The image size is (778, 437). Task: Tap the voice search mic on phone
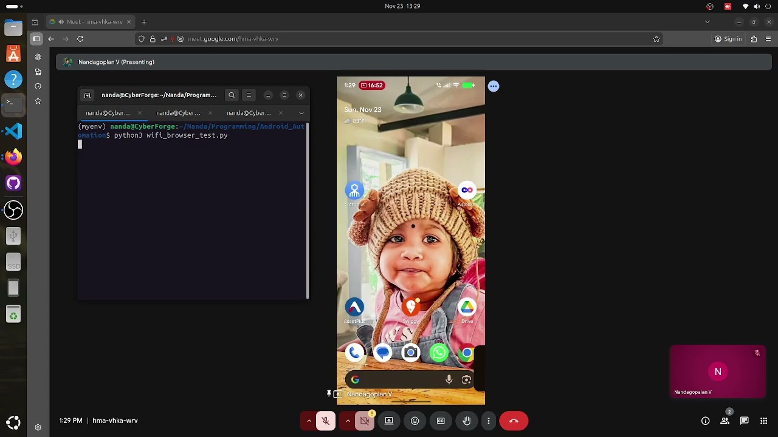(x=449, y=380)
